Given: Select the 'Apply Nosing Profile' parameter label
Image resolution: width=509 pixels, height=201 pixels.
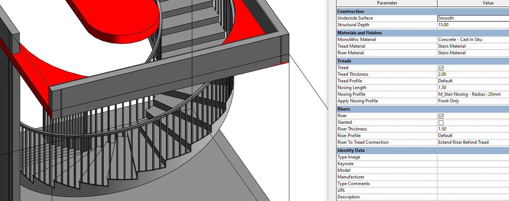Looking at the screenshot, I should tap(357, 101).
